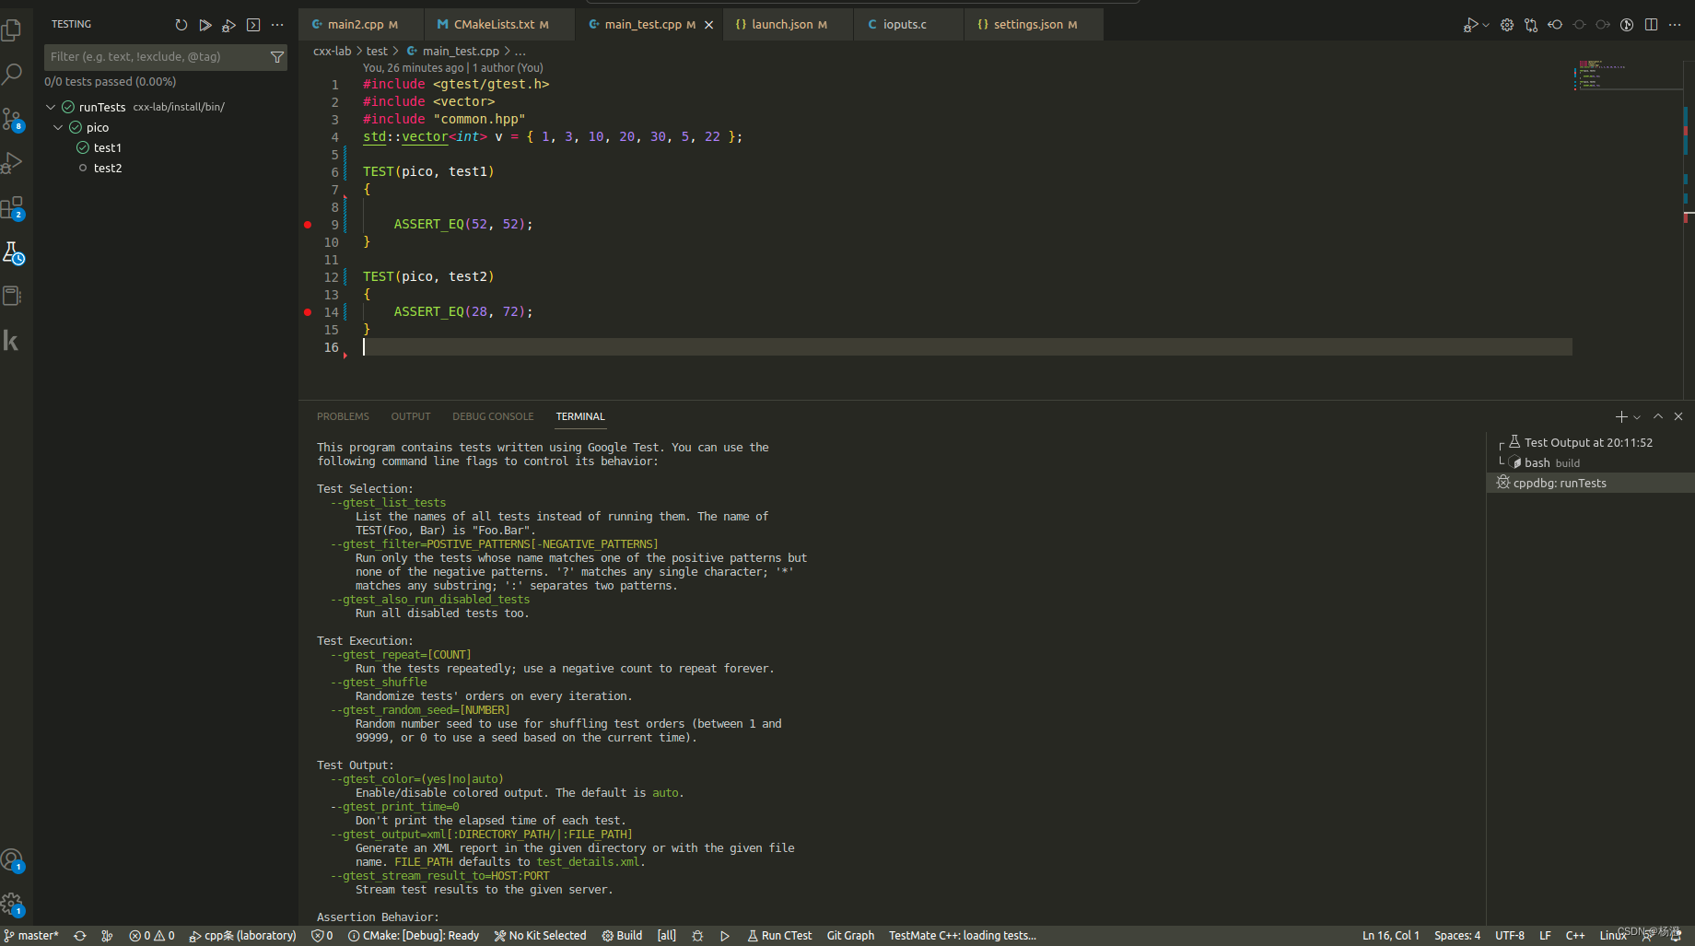Switch to the main2.cpp tab

click(x=362, y=25)
